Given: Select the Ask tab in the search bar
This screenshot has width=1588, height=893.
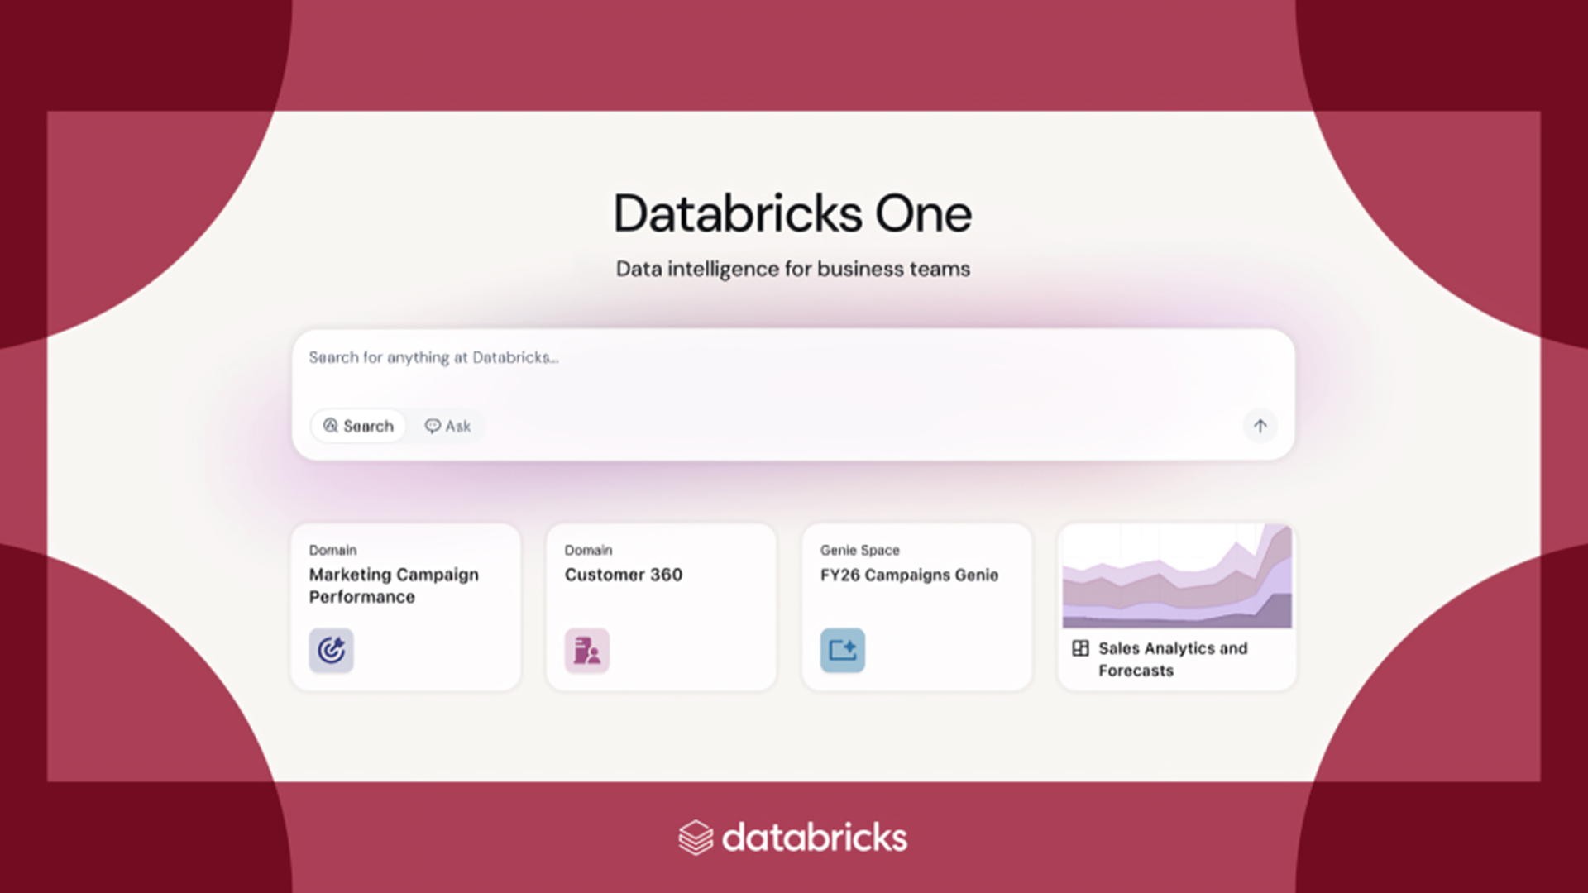Looking at the screenshot, I should (x=448, y=426).
